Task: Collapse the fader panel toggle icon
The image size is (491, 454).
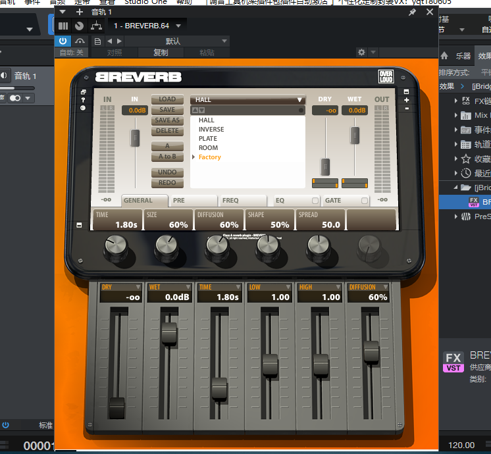Action: (x=79, y=225)
